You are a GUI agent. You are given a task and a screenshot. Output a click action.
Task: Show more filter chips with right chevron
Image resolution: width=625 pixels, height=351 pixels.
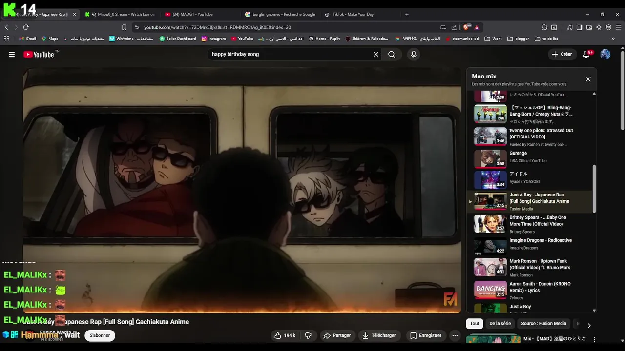pos(589,325)
